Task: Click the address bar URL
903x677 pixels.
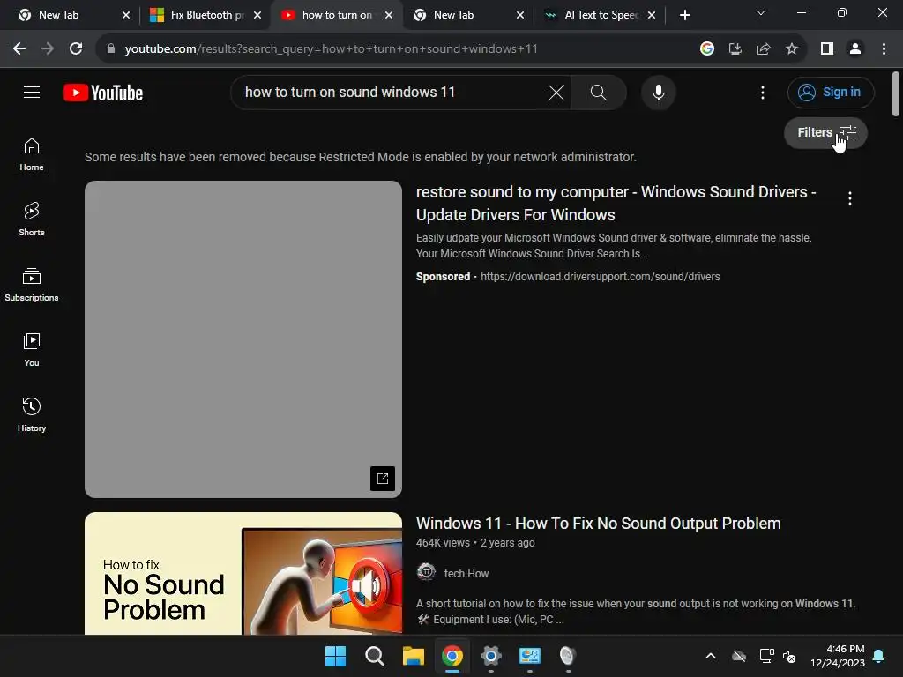Action: click(x=332, y=49)
